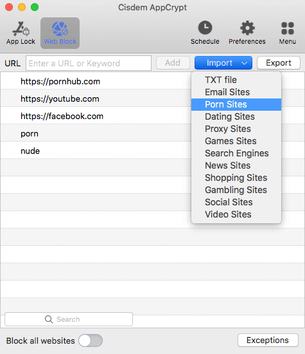Image resolution: width=305 pixels, height=354 pixels.
Task: Toggle Block all websites switch
Action: point(91,340)
